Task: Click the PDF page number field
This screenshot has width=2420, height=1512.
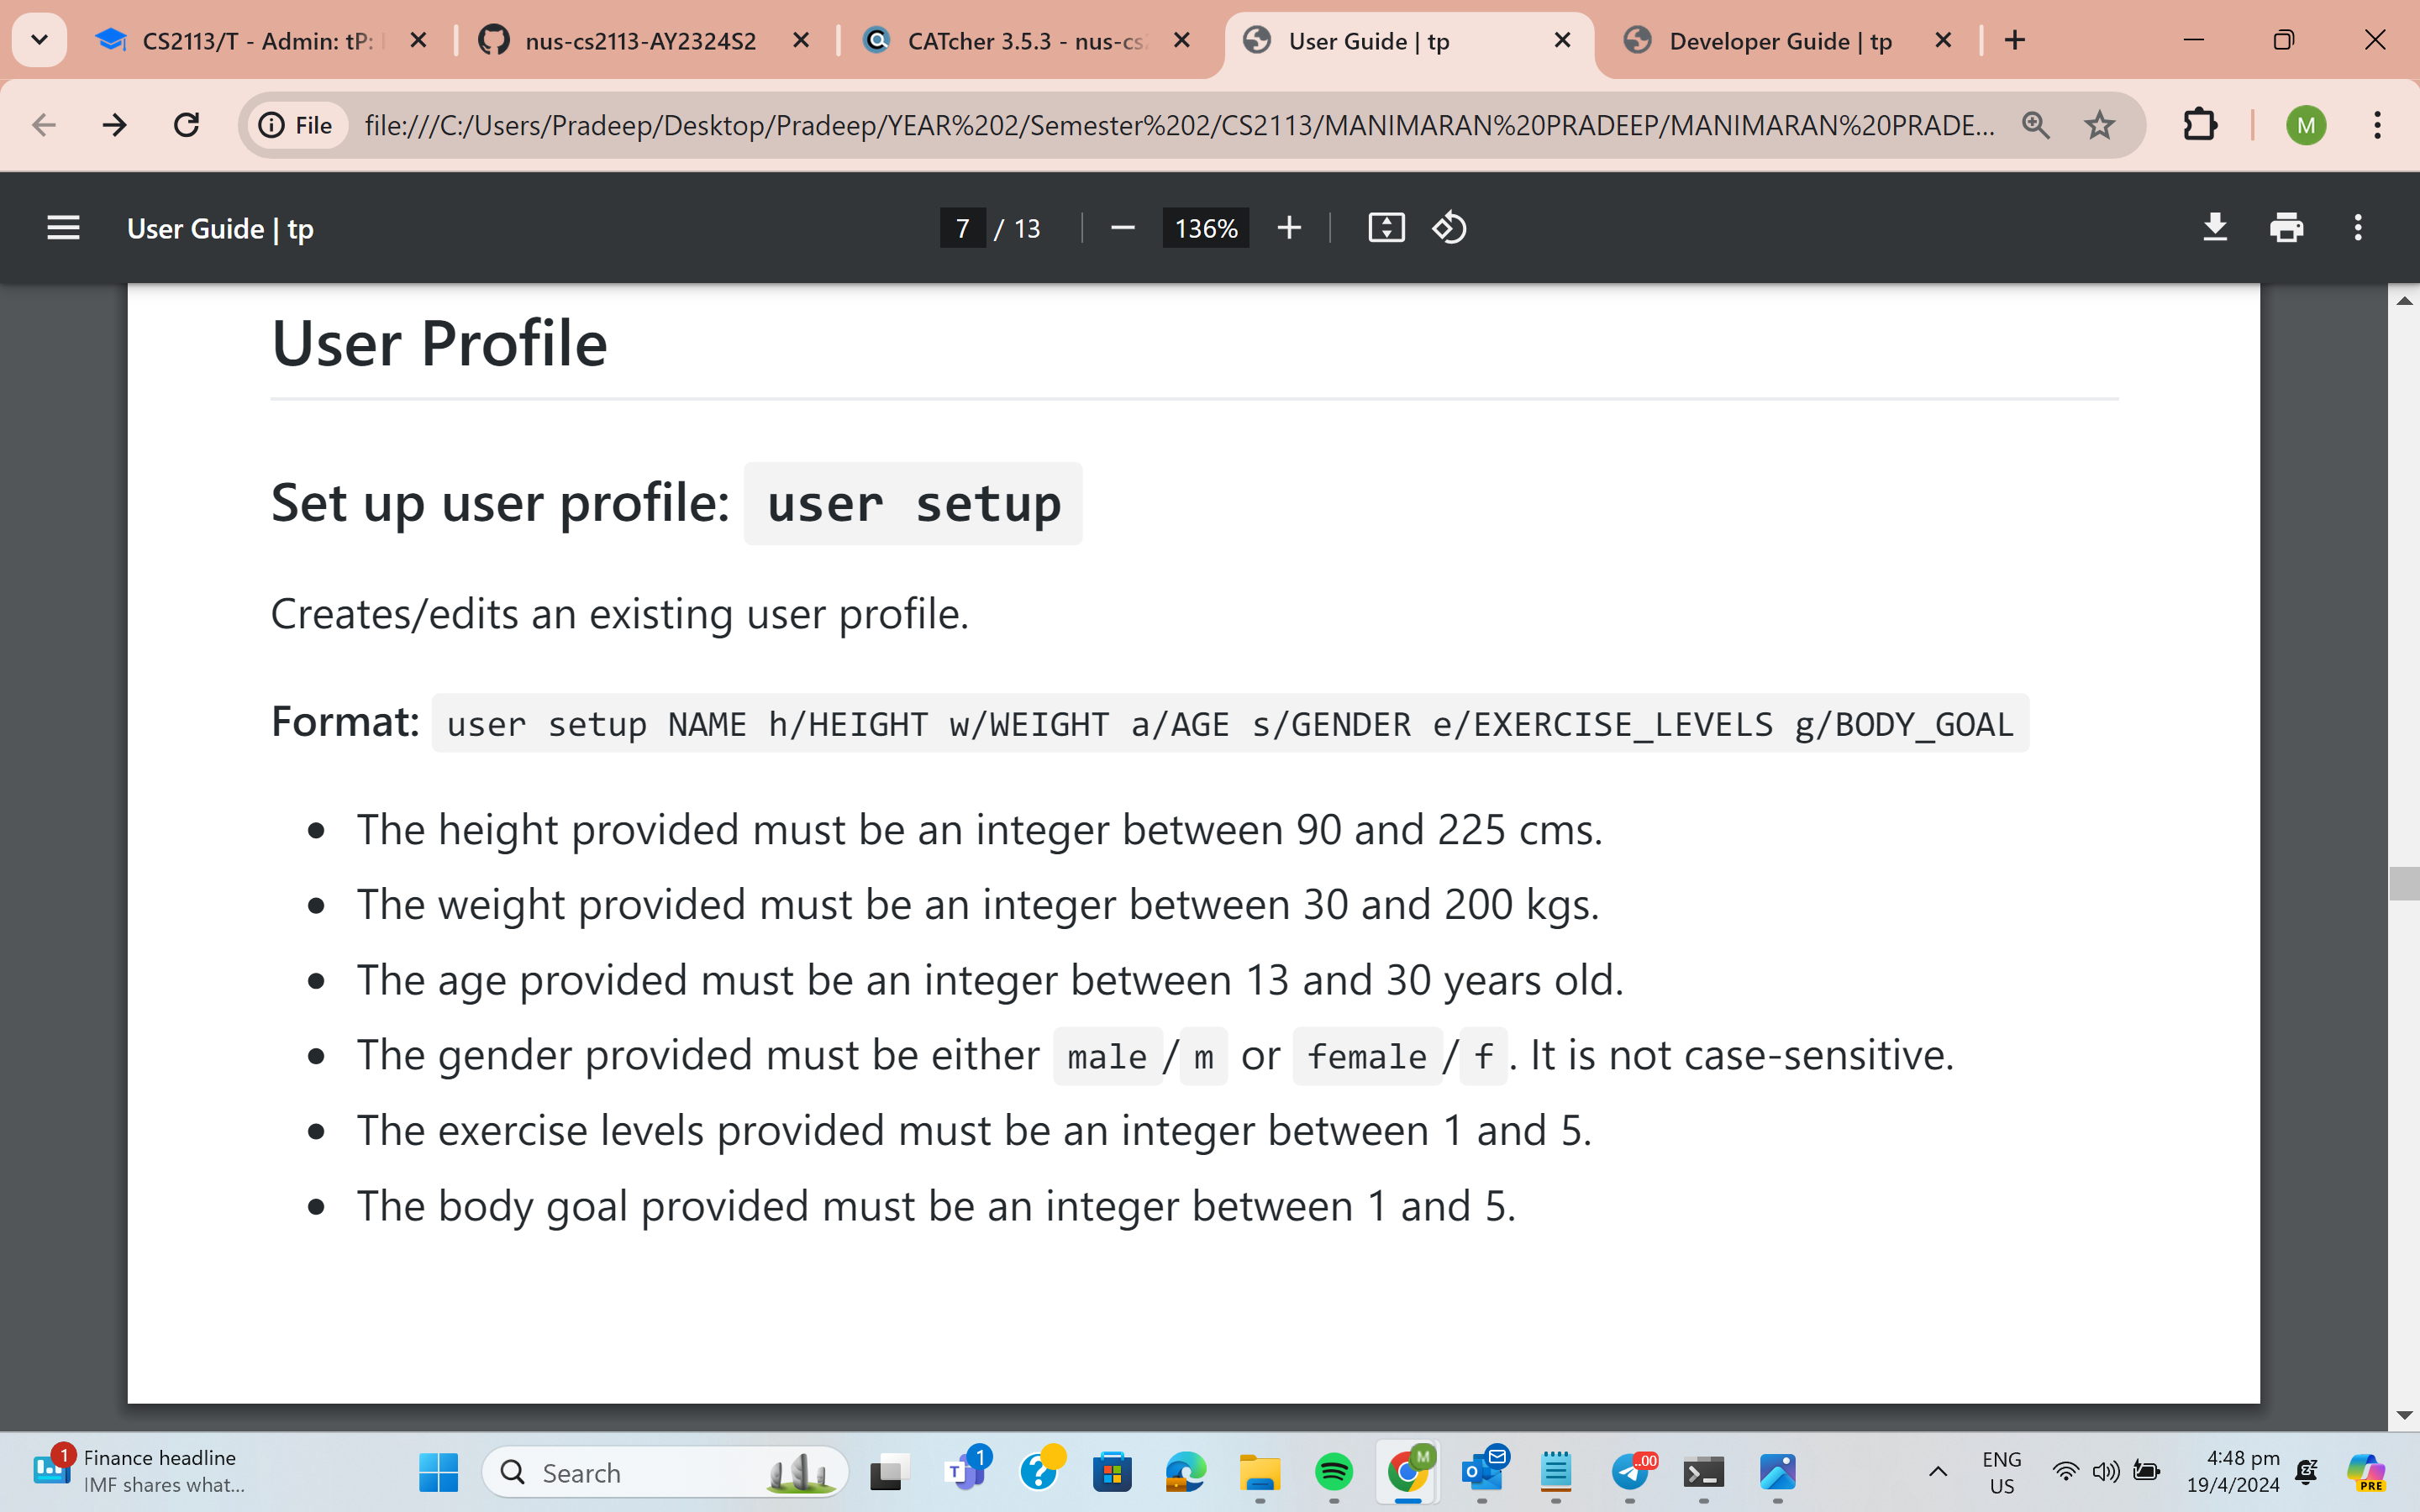Action: (x=962, y=228)
